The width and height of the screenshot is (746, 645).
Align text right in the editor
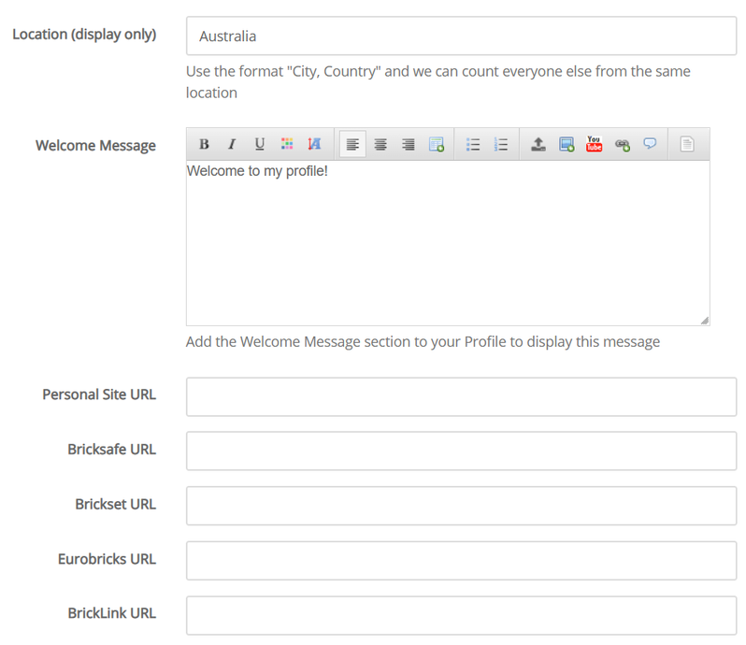[409, 145]
